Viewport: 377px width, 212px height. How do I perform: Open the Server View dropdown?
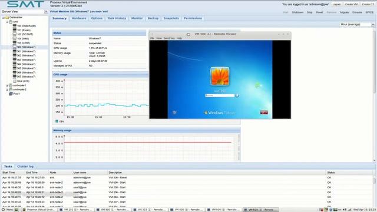coord(46,12)
